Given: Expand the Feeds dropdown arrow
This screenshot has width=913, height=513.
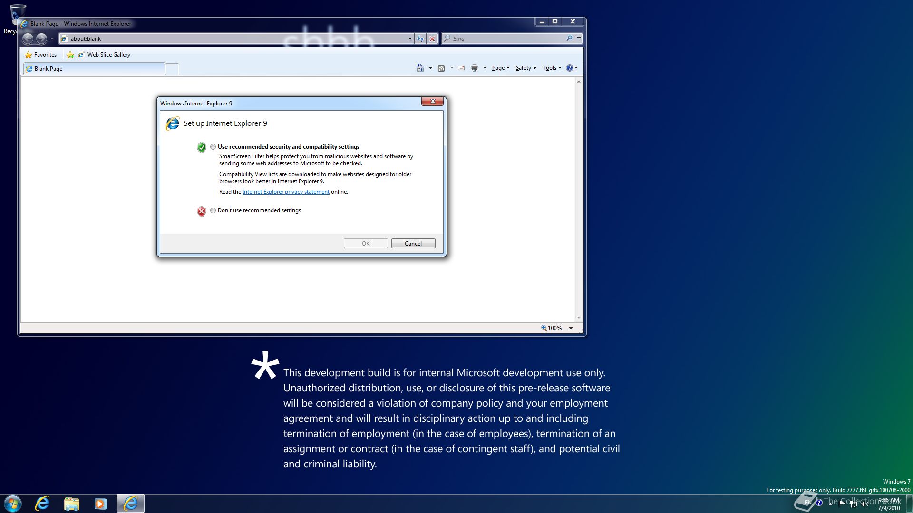Looking at the screenshot, I should click(x=452, y=68).
